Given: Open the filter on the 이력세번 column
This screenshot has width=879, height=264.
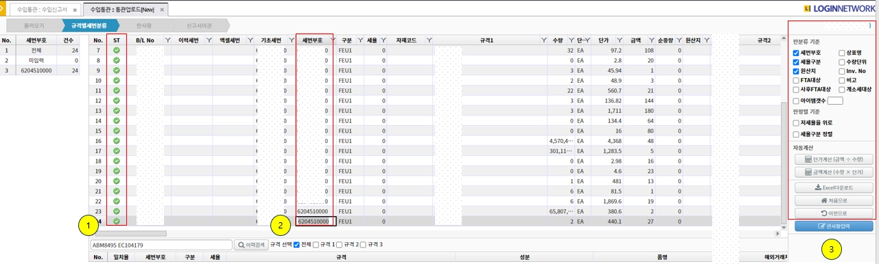Looking at the screenshot, I should (x=209, y=40).
